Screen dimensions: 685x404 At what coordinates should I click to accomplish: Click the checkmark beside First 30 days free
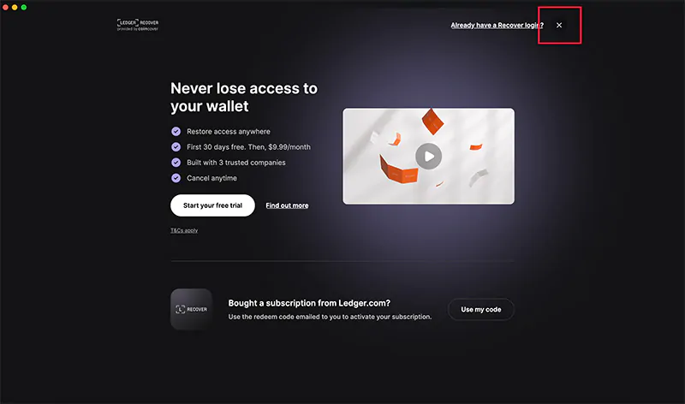click(176, 146)
